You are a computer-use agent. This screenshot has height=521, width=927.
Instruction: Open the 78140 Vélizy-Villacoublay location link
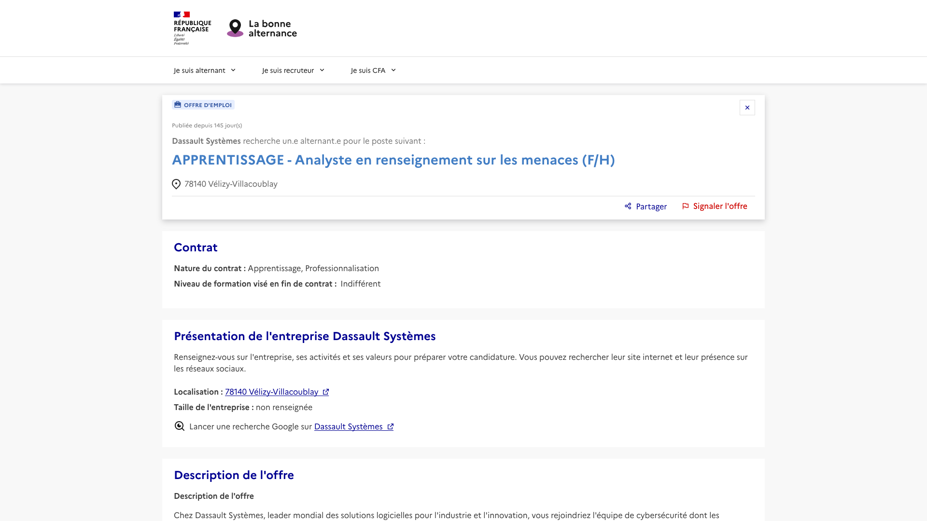click(x=277, y=392)
